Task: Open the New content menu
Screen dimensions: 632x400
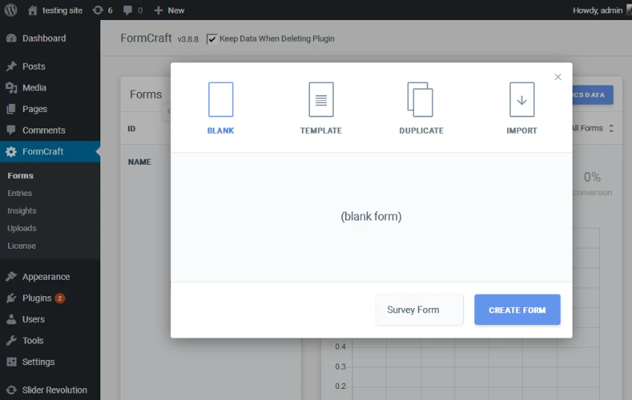Action: [169, 10]
